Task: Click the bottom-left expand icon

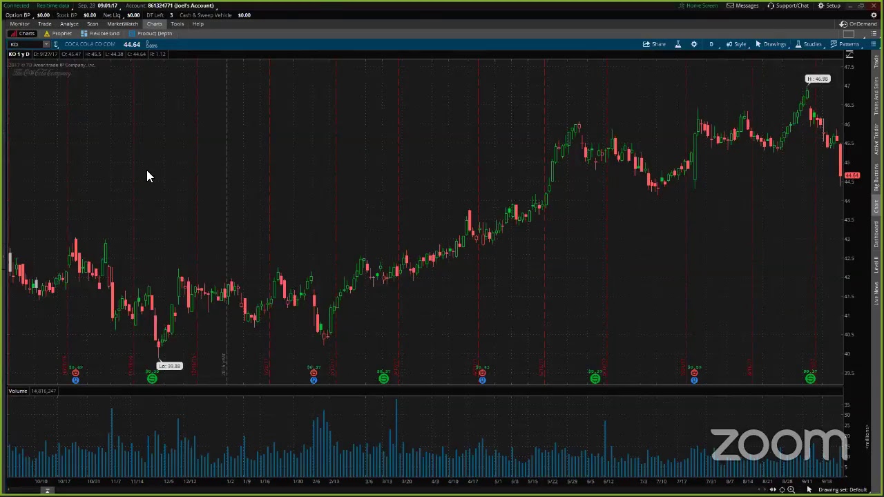Action: coord(47,490)
